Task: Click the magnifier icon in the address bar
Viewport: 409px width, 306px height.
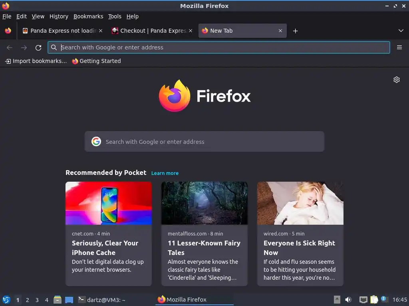Action: [x=54, y=47]
